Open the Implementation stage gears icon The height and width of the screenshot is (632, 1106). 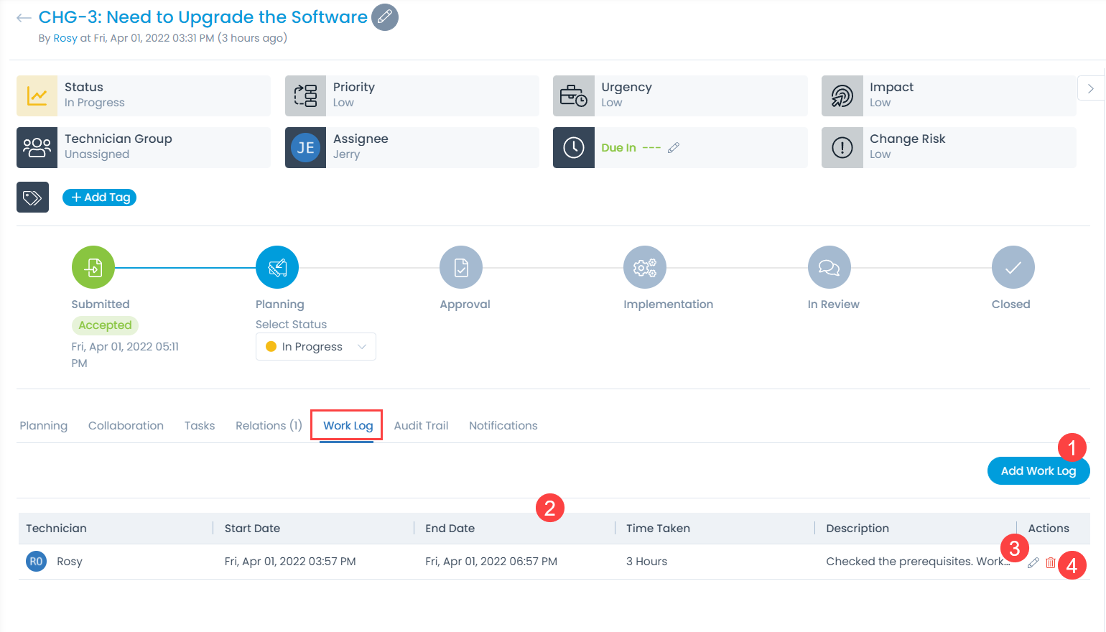645,268
